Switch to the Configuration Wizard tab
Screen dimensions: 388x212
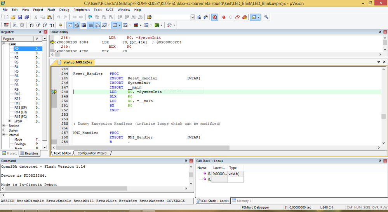pyautogui.click(x=92, y=153)
